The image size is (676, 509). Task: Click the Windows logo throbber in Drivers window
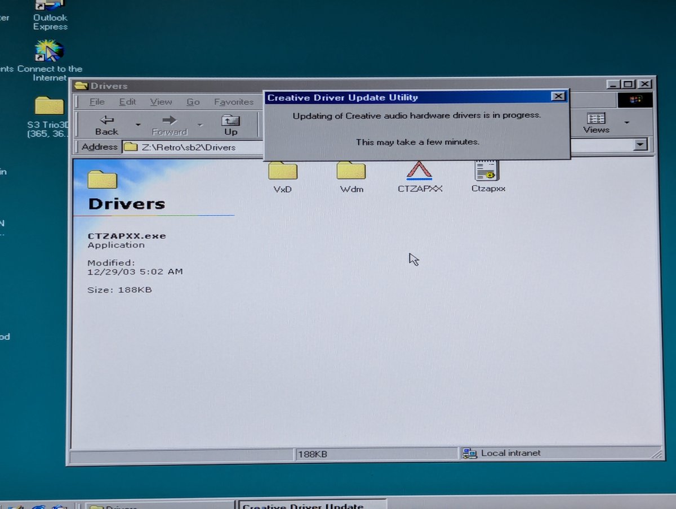pyautogui.click(x=635, y=100)
